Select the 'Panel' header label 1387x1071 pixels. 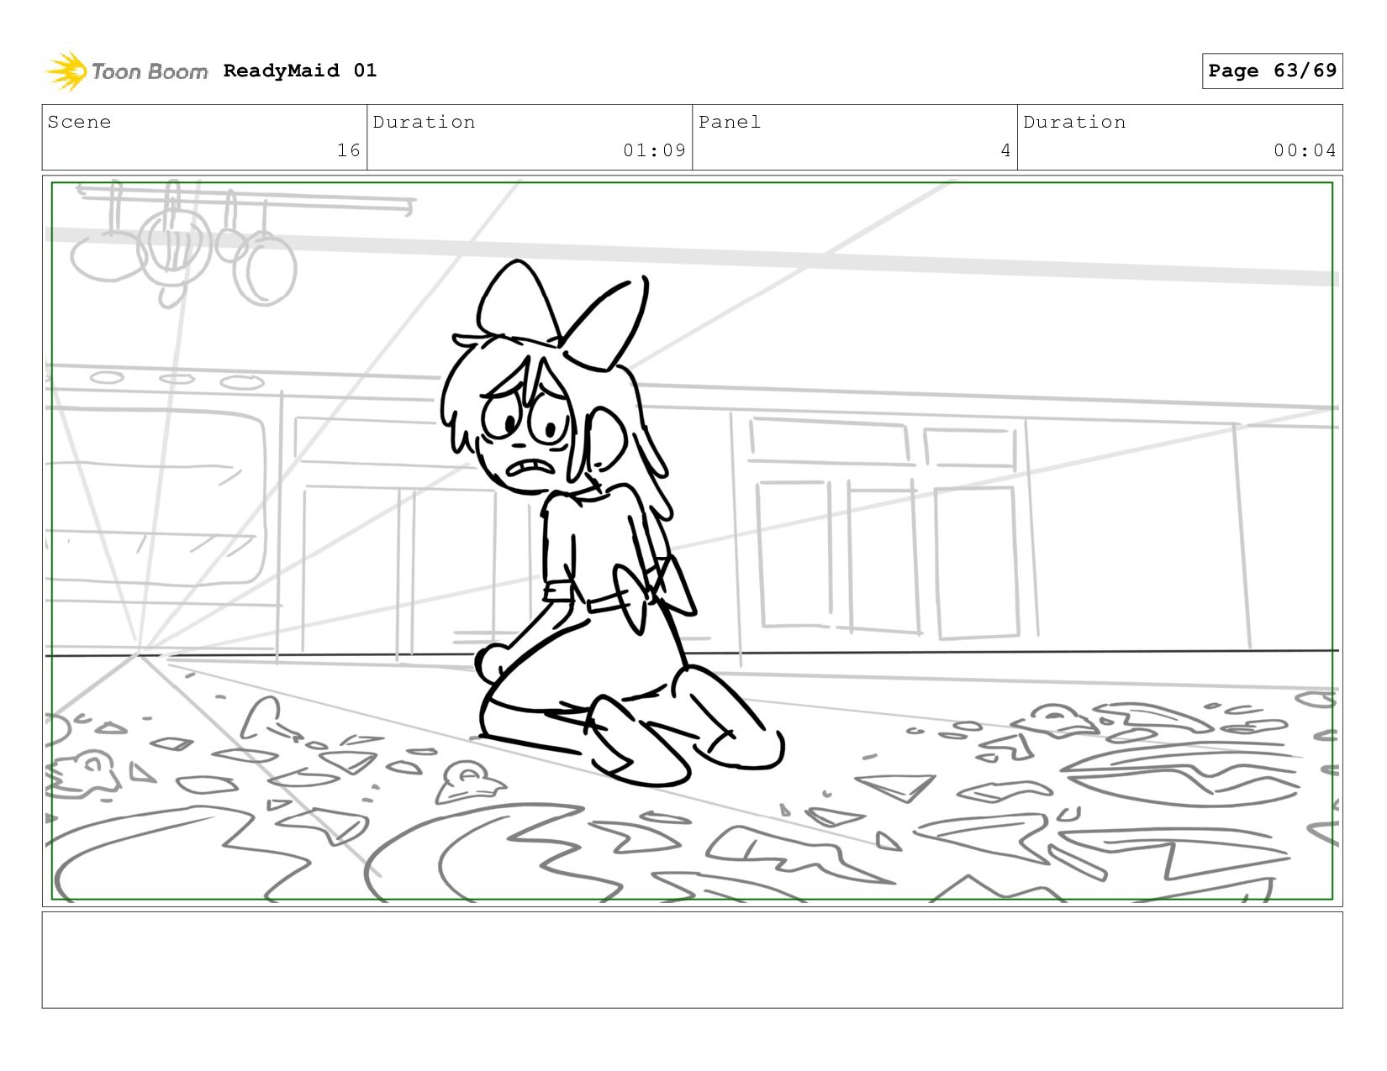click(730, 122)
